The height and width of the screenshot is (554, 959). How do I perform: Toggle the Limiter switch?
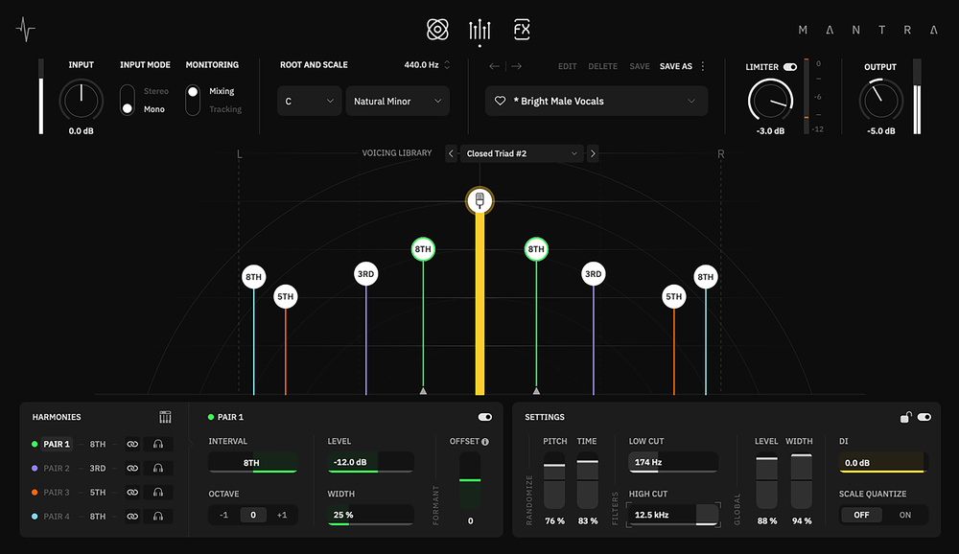[790, 67]
